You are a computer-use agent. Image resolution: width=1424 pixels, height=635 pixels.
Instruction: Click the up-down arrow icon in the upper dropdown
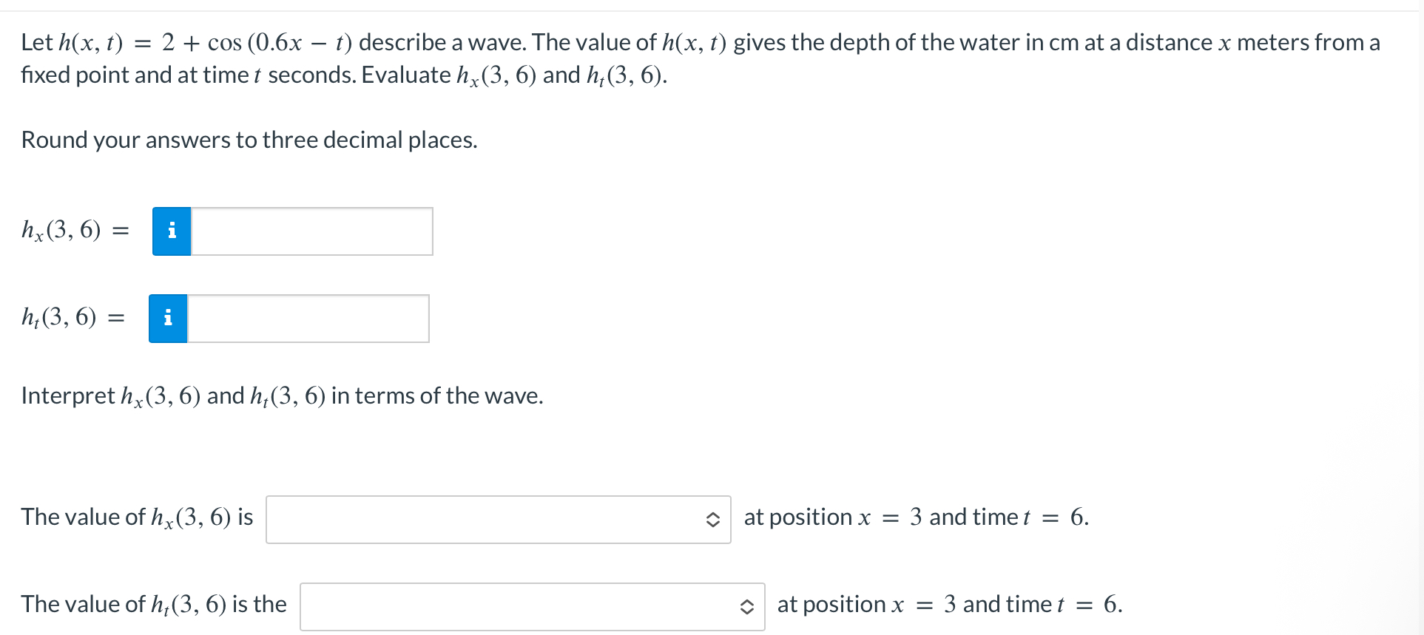pyautogui.click(x=713, y=519)
